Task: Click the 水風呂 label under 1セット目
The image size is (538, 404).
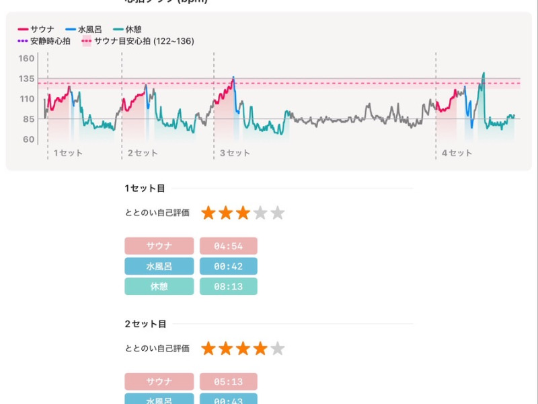Action: point(159,266)
